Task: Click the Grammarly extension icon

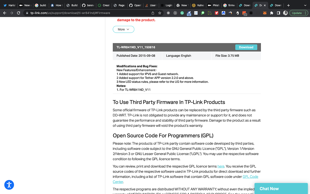Action: tap(182, 13)
